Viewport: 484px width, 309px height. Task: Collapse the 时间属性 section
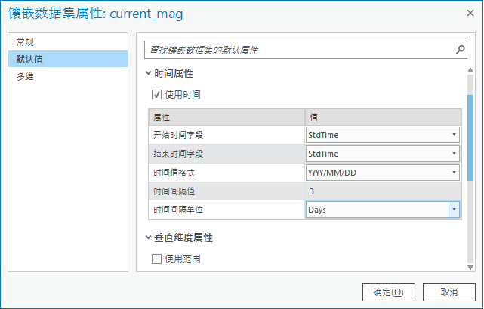pyautogui.click(x=149, y=74)
